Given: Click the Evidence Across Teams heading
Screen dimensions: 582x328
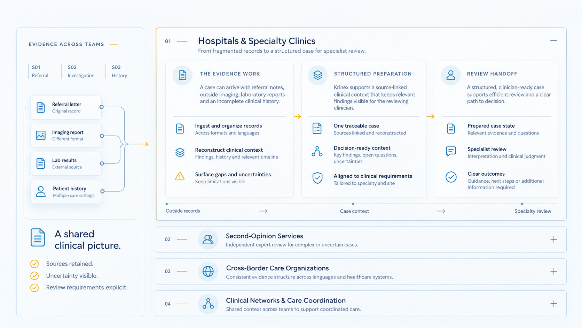Looking at the screenshot, I should point(66,44).
